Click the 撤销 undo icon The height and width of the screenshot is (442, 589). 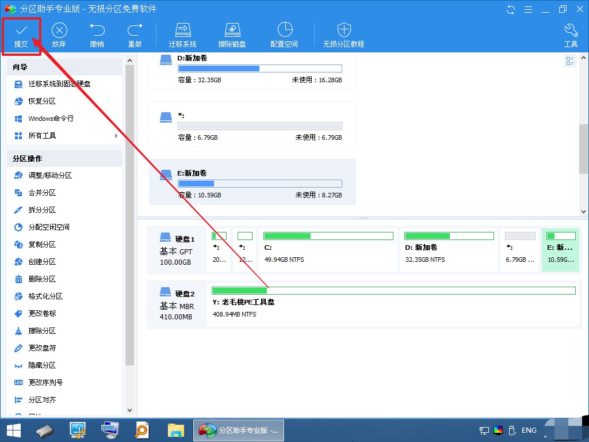[x=97, y=30]
